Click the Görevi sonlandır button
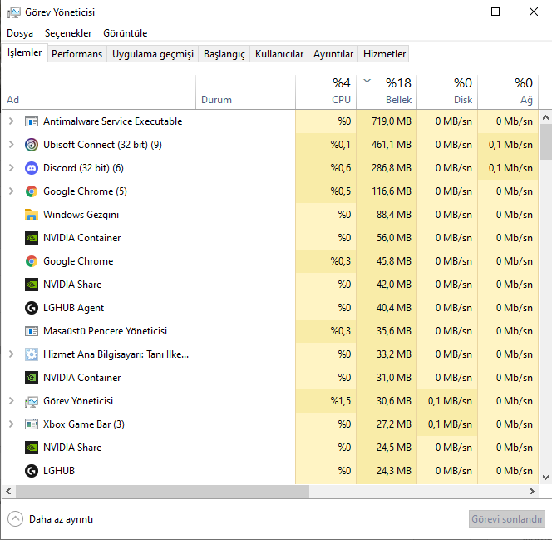 tap(507, 519)
